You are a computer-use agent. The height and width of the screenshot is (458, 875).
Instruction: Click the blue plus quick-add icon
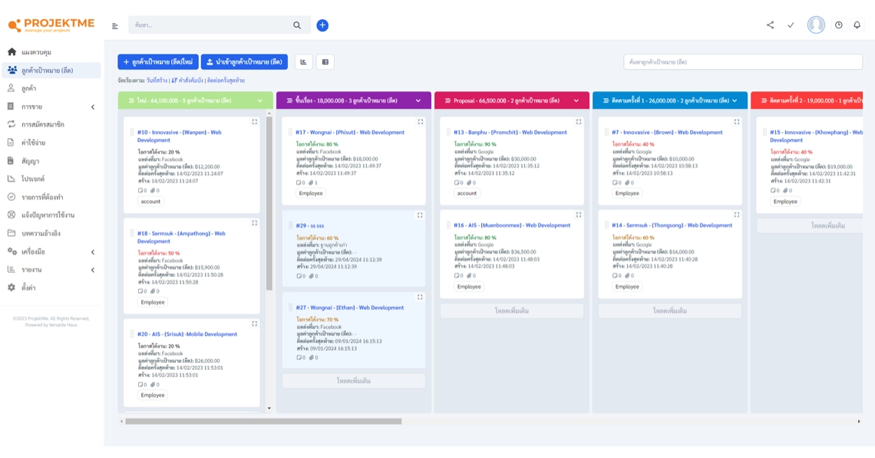click(322, 25)
